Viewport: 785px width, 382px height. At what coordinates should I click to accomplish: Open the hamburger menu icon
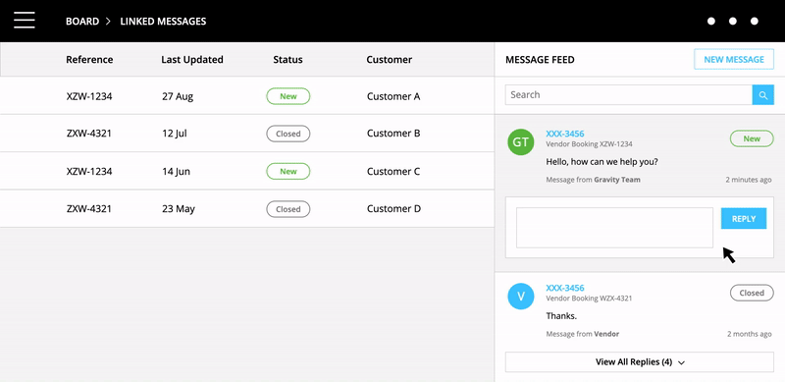coord(25,21)
